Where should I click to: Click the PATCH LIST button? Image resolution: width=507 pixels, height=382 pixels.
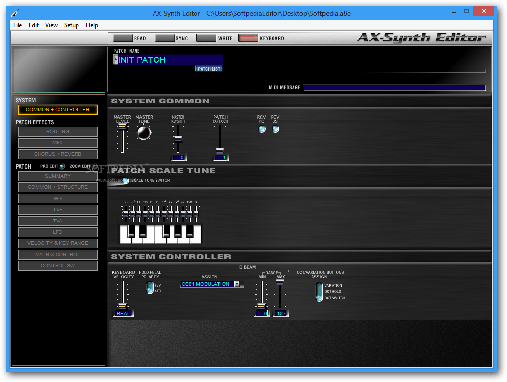pos(209,69)
